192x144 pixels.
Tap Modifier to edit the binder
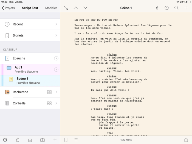pyautogui.click(x=51, y=8)
